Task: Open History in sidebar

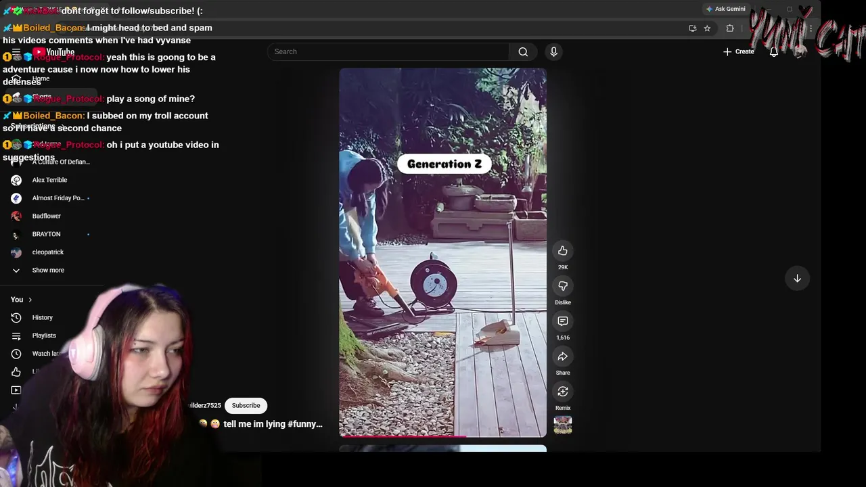Action: [42, 317]
